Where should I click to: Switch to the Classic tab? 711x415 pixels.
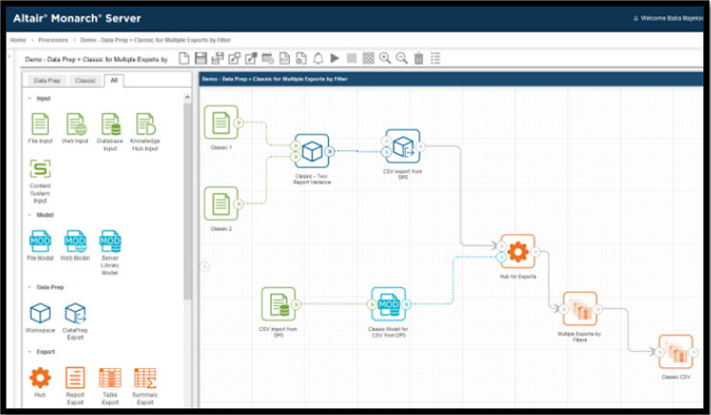85,80
